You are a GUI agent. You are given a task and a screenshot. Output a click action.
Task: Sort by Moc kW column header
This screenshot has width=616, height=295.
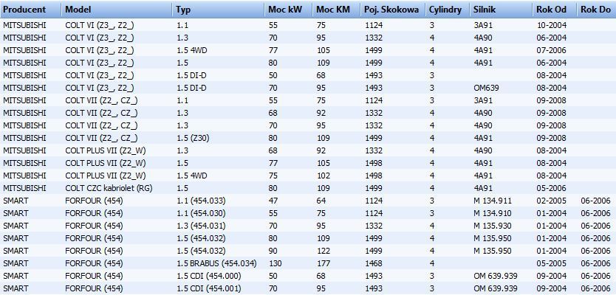(x=288, y=10)
